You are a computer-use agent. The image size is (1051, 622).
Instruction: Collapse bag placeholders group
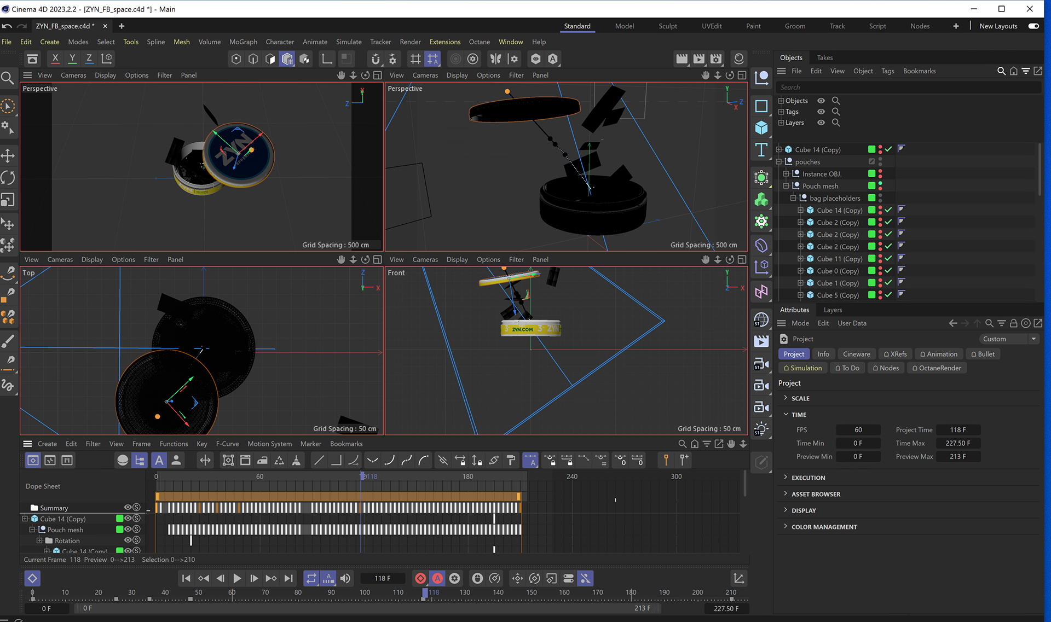click(793, 198)
